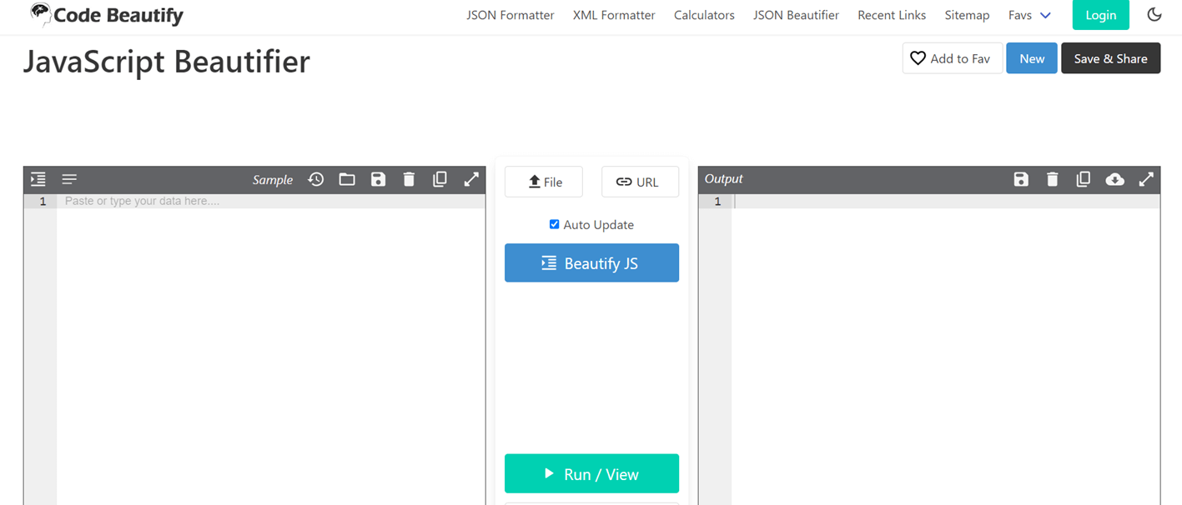This screenshot has width=1182, height=505.
Task: Open Recent Links nav item
Action: (892, 15)
